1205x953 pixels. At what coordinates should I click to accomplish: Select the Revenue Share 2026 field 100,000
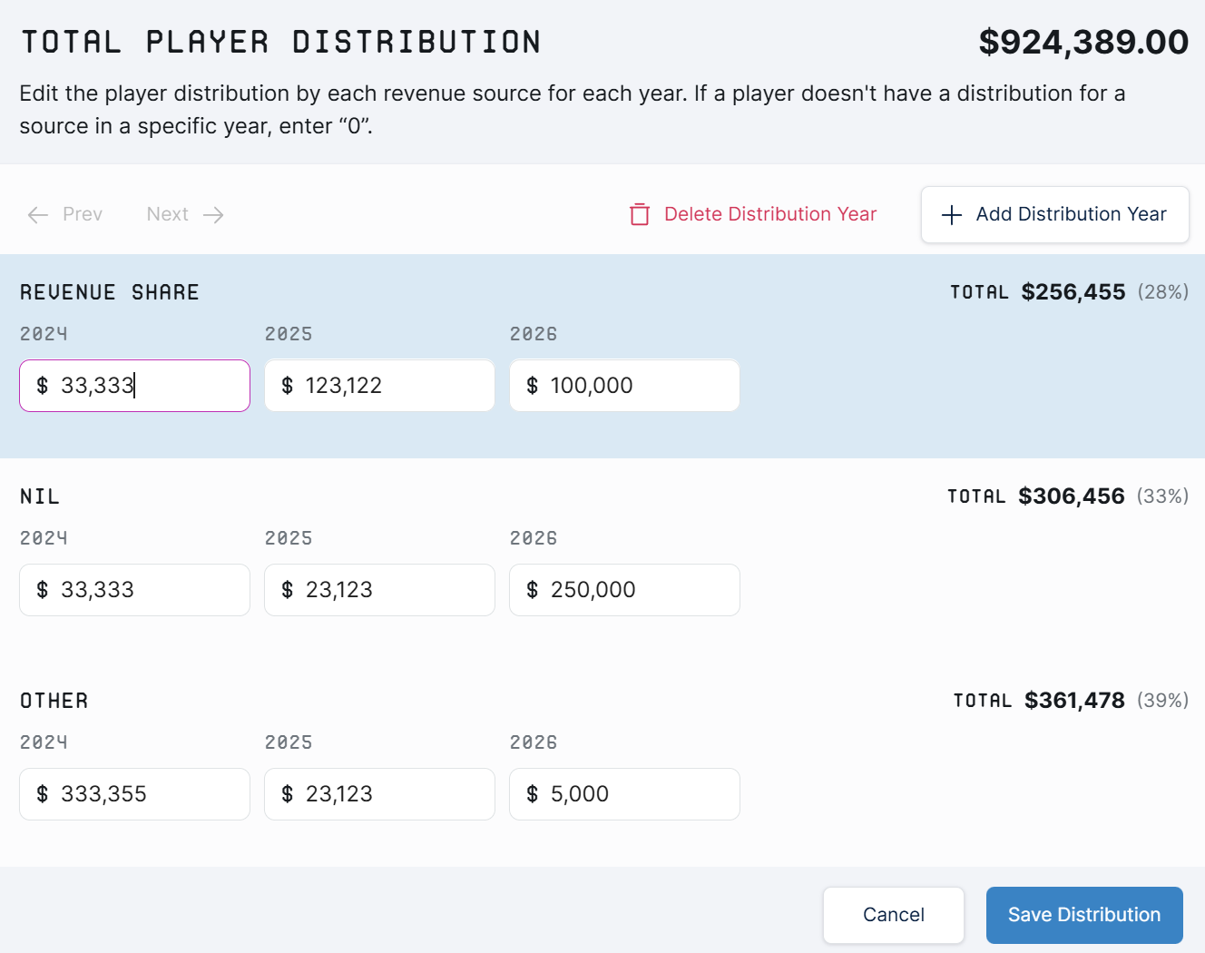(624, 386)
